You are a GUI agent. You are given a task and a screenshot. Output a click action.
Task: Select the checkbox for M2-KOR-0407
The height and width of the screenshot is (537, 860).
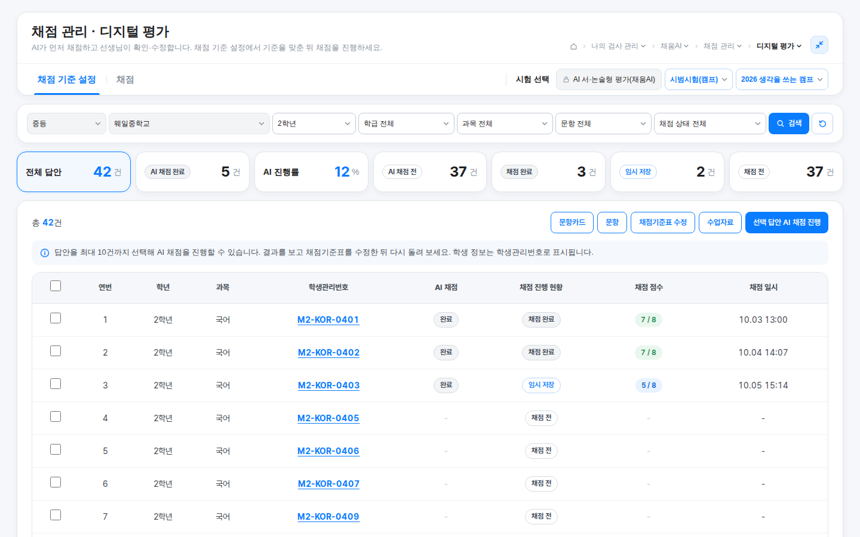click(56, 482)
